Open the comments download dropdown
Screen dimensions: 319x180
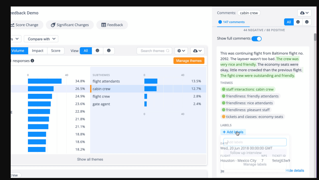coord(304,13)
